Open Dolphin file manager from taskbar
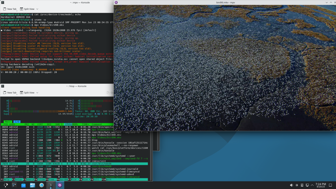Image resolution: width=336 pixels, height=189 pixels. [x=32, y=185]
